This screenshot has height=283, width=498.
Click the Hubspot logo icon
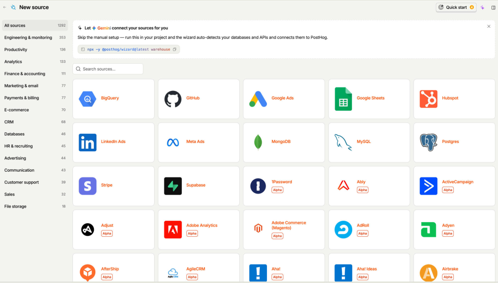coord(428,99)
